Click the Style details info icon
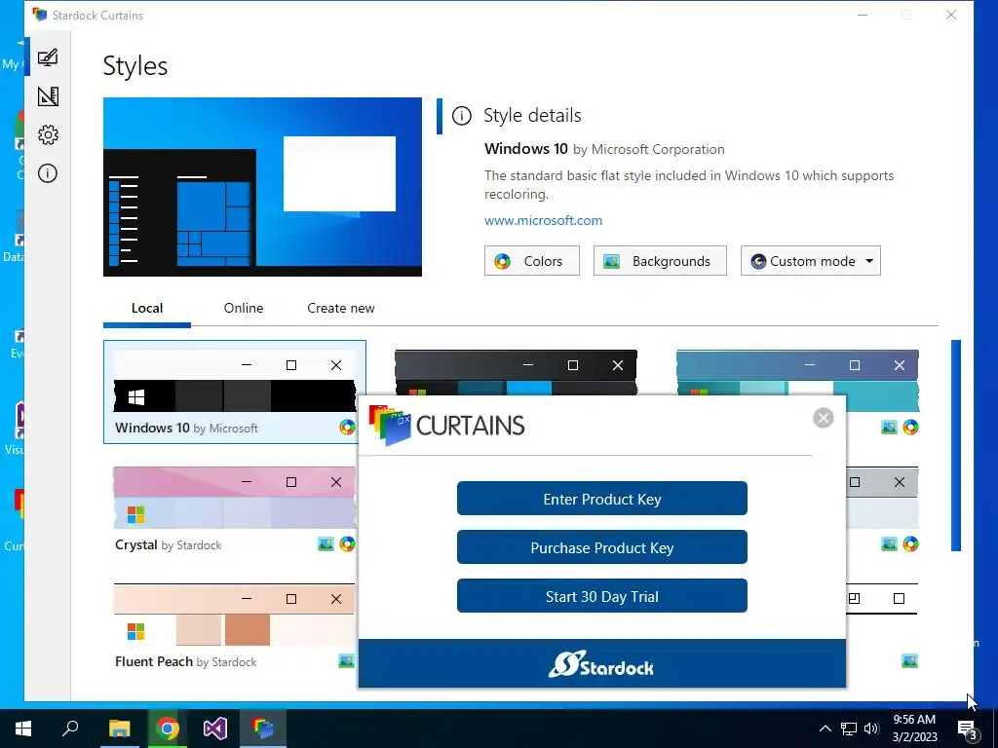Screen dimensions: 998x748 click(461, 116)
